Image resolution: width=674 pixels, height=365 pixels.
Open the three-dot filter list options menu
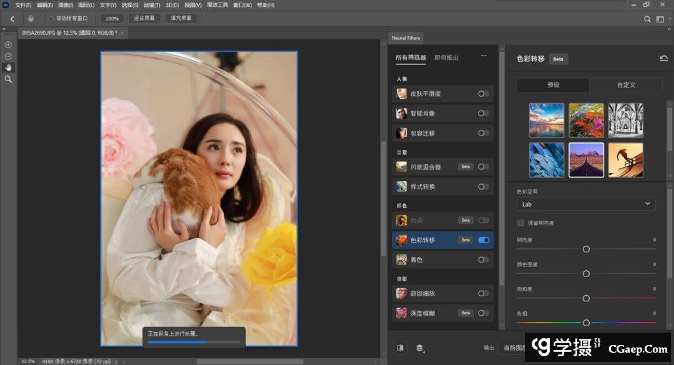(x=484, y=56)
